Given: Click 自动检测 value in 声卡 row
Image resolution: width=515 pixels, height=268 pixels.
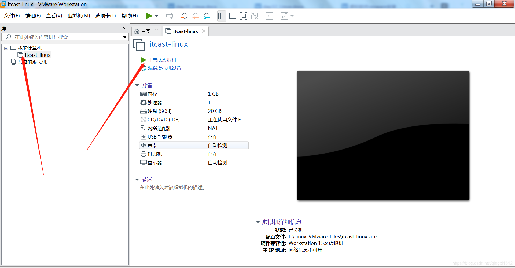Looking at the screenshot, I should coord(218,145).
